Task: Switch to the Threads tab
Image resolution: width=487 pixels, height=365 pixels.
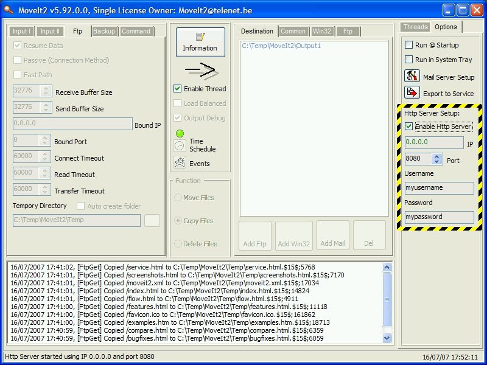Action: [416, 27]
